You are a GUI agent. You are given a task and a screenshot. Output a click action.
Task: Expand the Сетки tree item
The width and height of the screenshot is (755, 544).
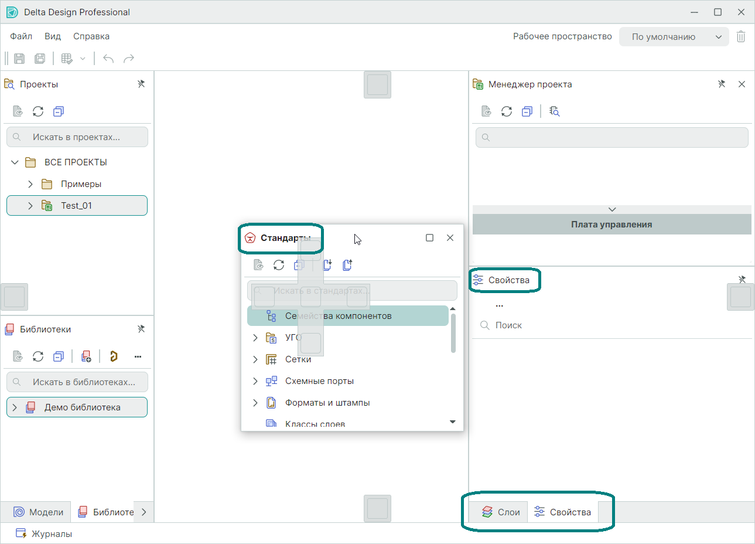coord(255,359)
